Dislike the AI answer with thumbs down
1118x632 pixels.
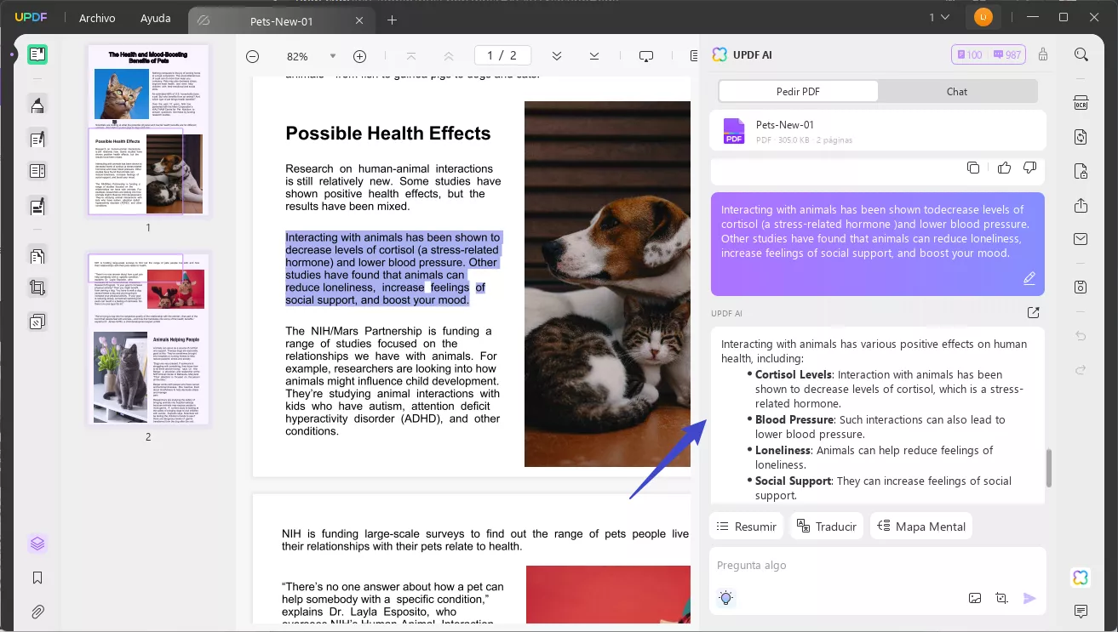[1029, 168]
